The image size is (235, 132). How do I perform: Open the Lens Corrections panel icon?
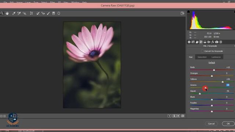pos(209,42)
